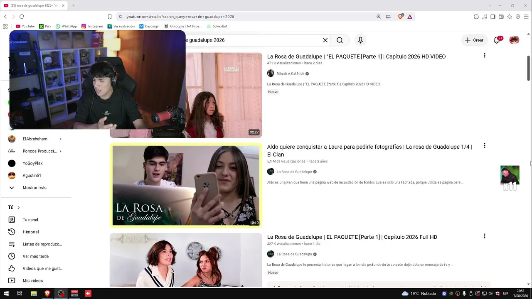Open File Explorer from taskbar
Screen dimensions: 532x299
(34, 294)
